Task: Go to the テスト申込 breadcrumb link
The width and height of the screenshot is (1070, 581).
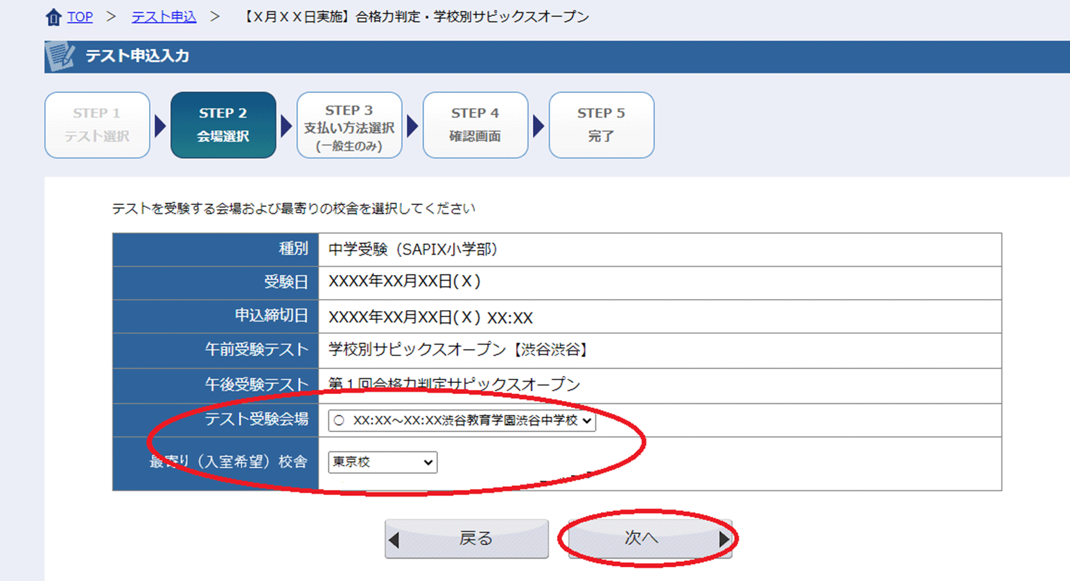Action: [x=164, y=17]
